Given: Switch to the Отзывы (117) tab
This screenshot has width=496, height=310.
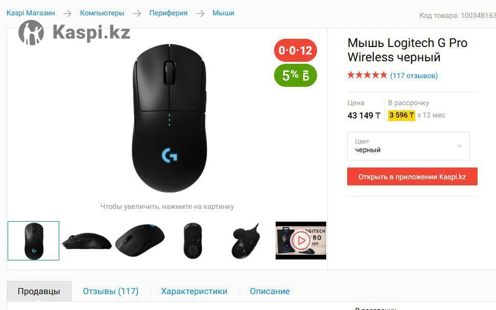Looking at the screenshot, I should 111,291.
